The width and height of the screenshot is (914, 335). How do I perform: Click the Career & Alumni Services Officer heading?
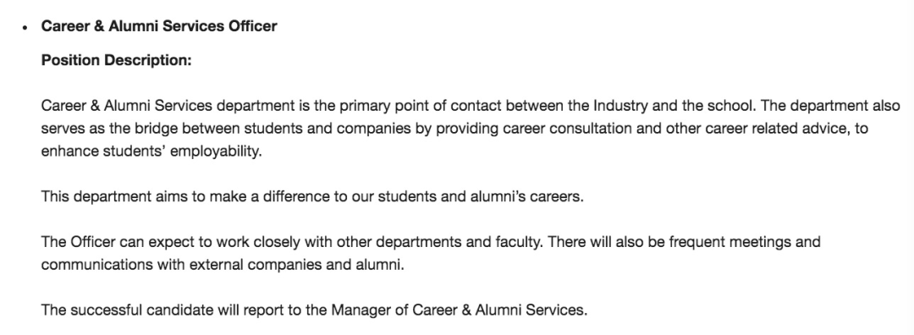[158, 26]
